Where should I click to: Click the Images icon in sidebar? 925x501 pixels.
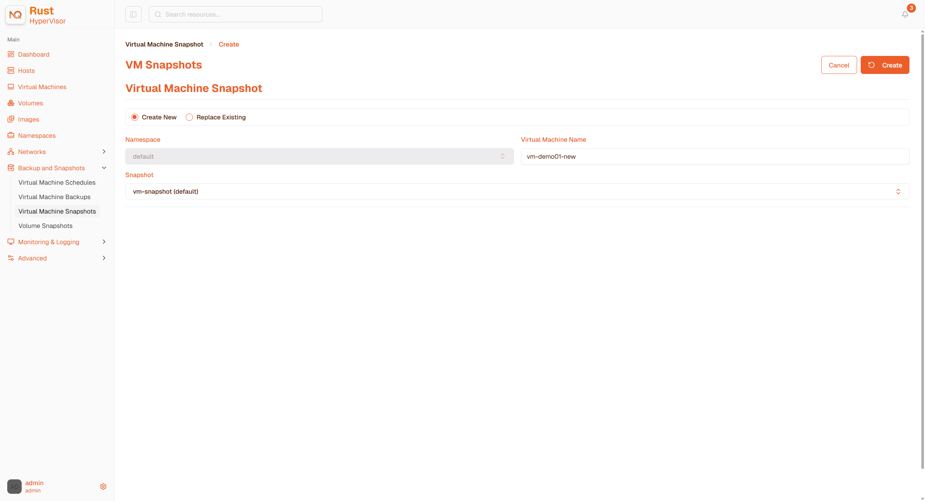pos(11,119)
